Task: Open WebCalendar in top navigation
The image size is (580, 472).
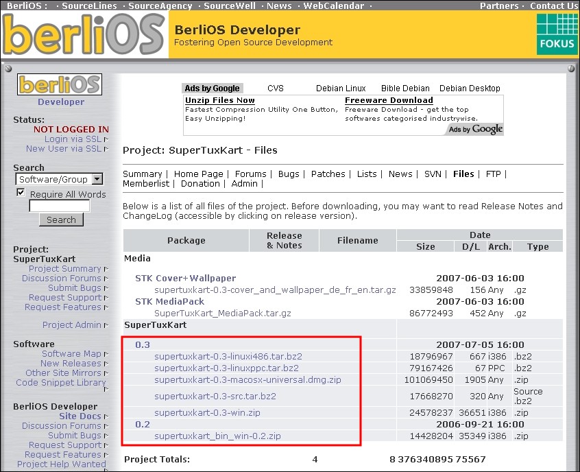Action: tap(334, 5)
